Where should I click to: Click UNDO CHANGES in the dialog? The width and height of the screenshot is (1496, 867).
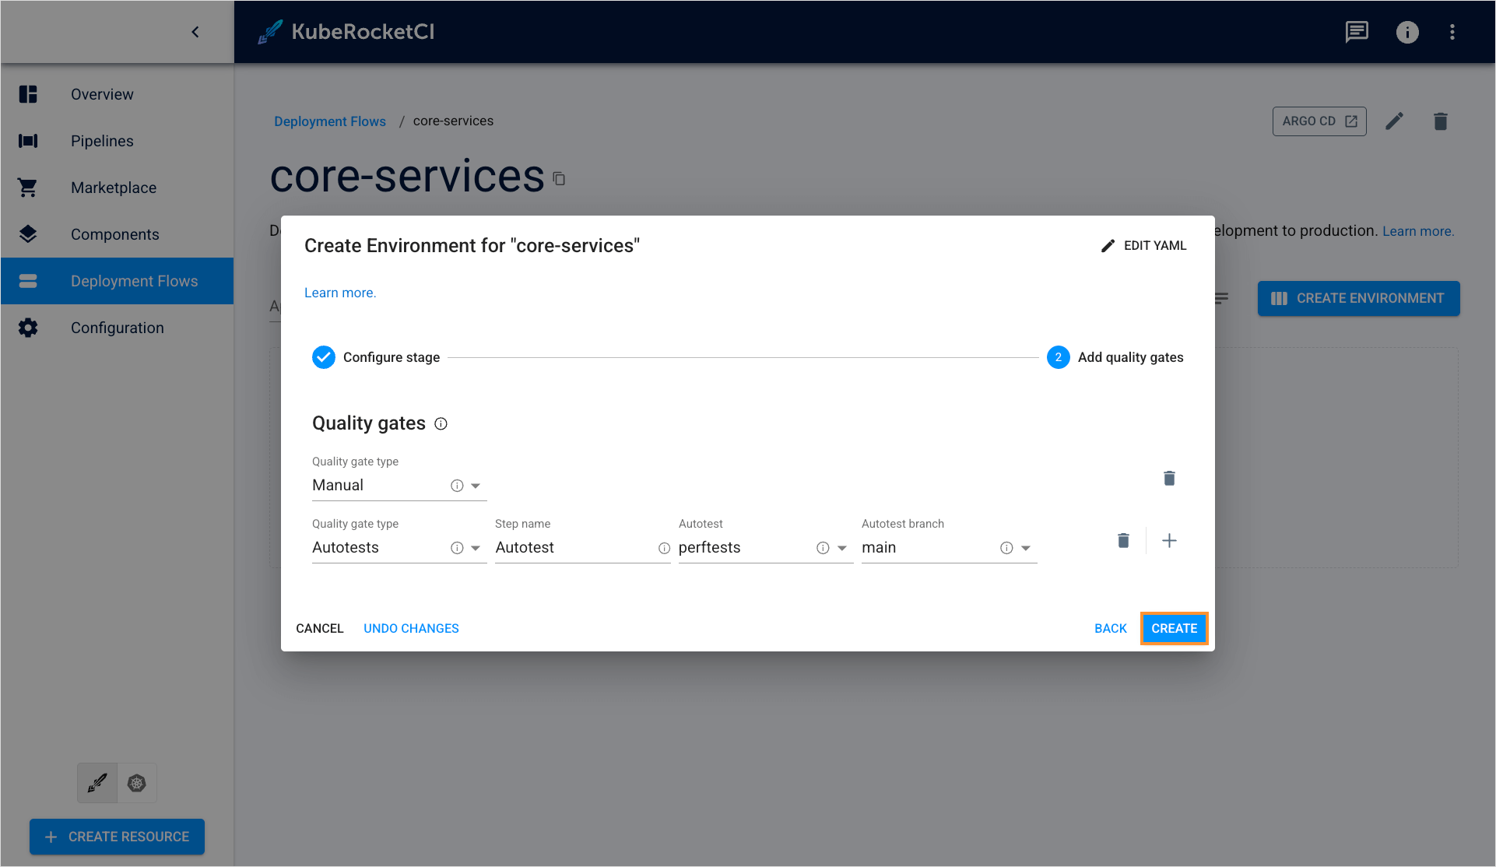(411, 628)
